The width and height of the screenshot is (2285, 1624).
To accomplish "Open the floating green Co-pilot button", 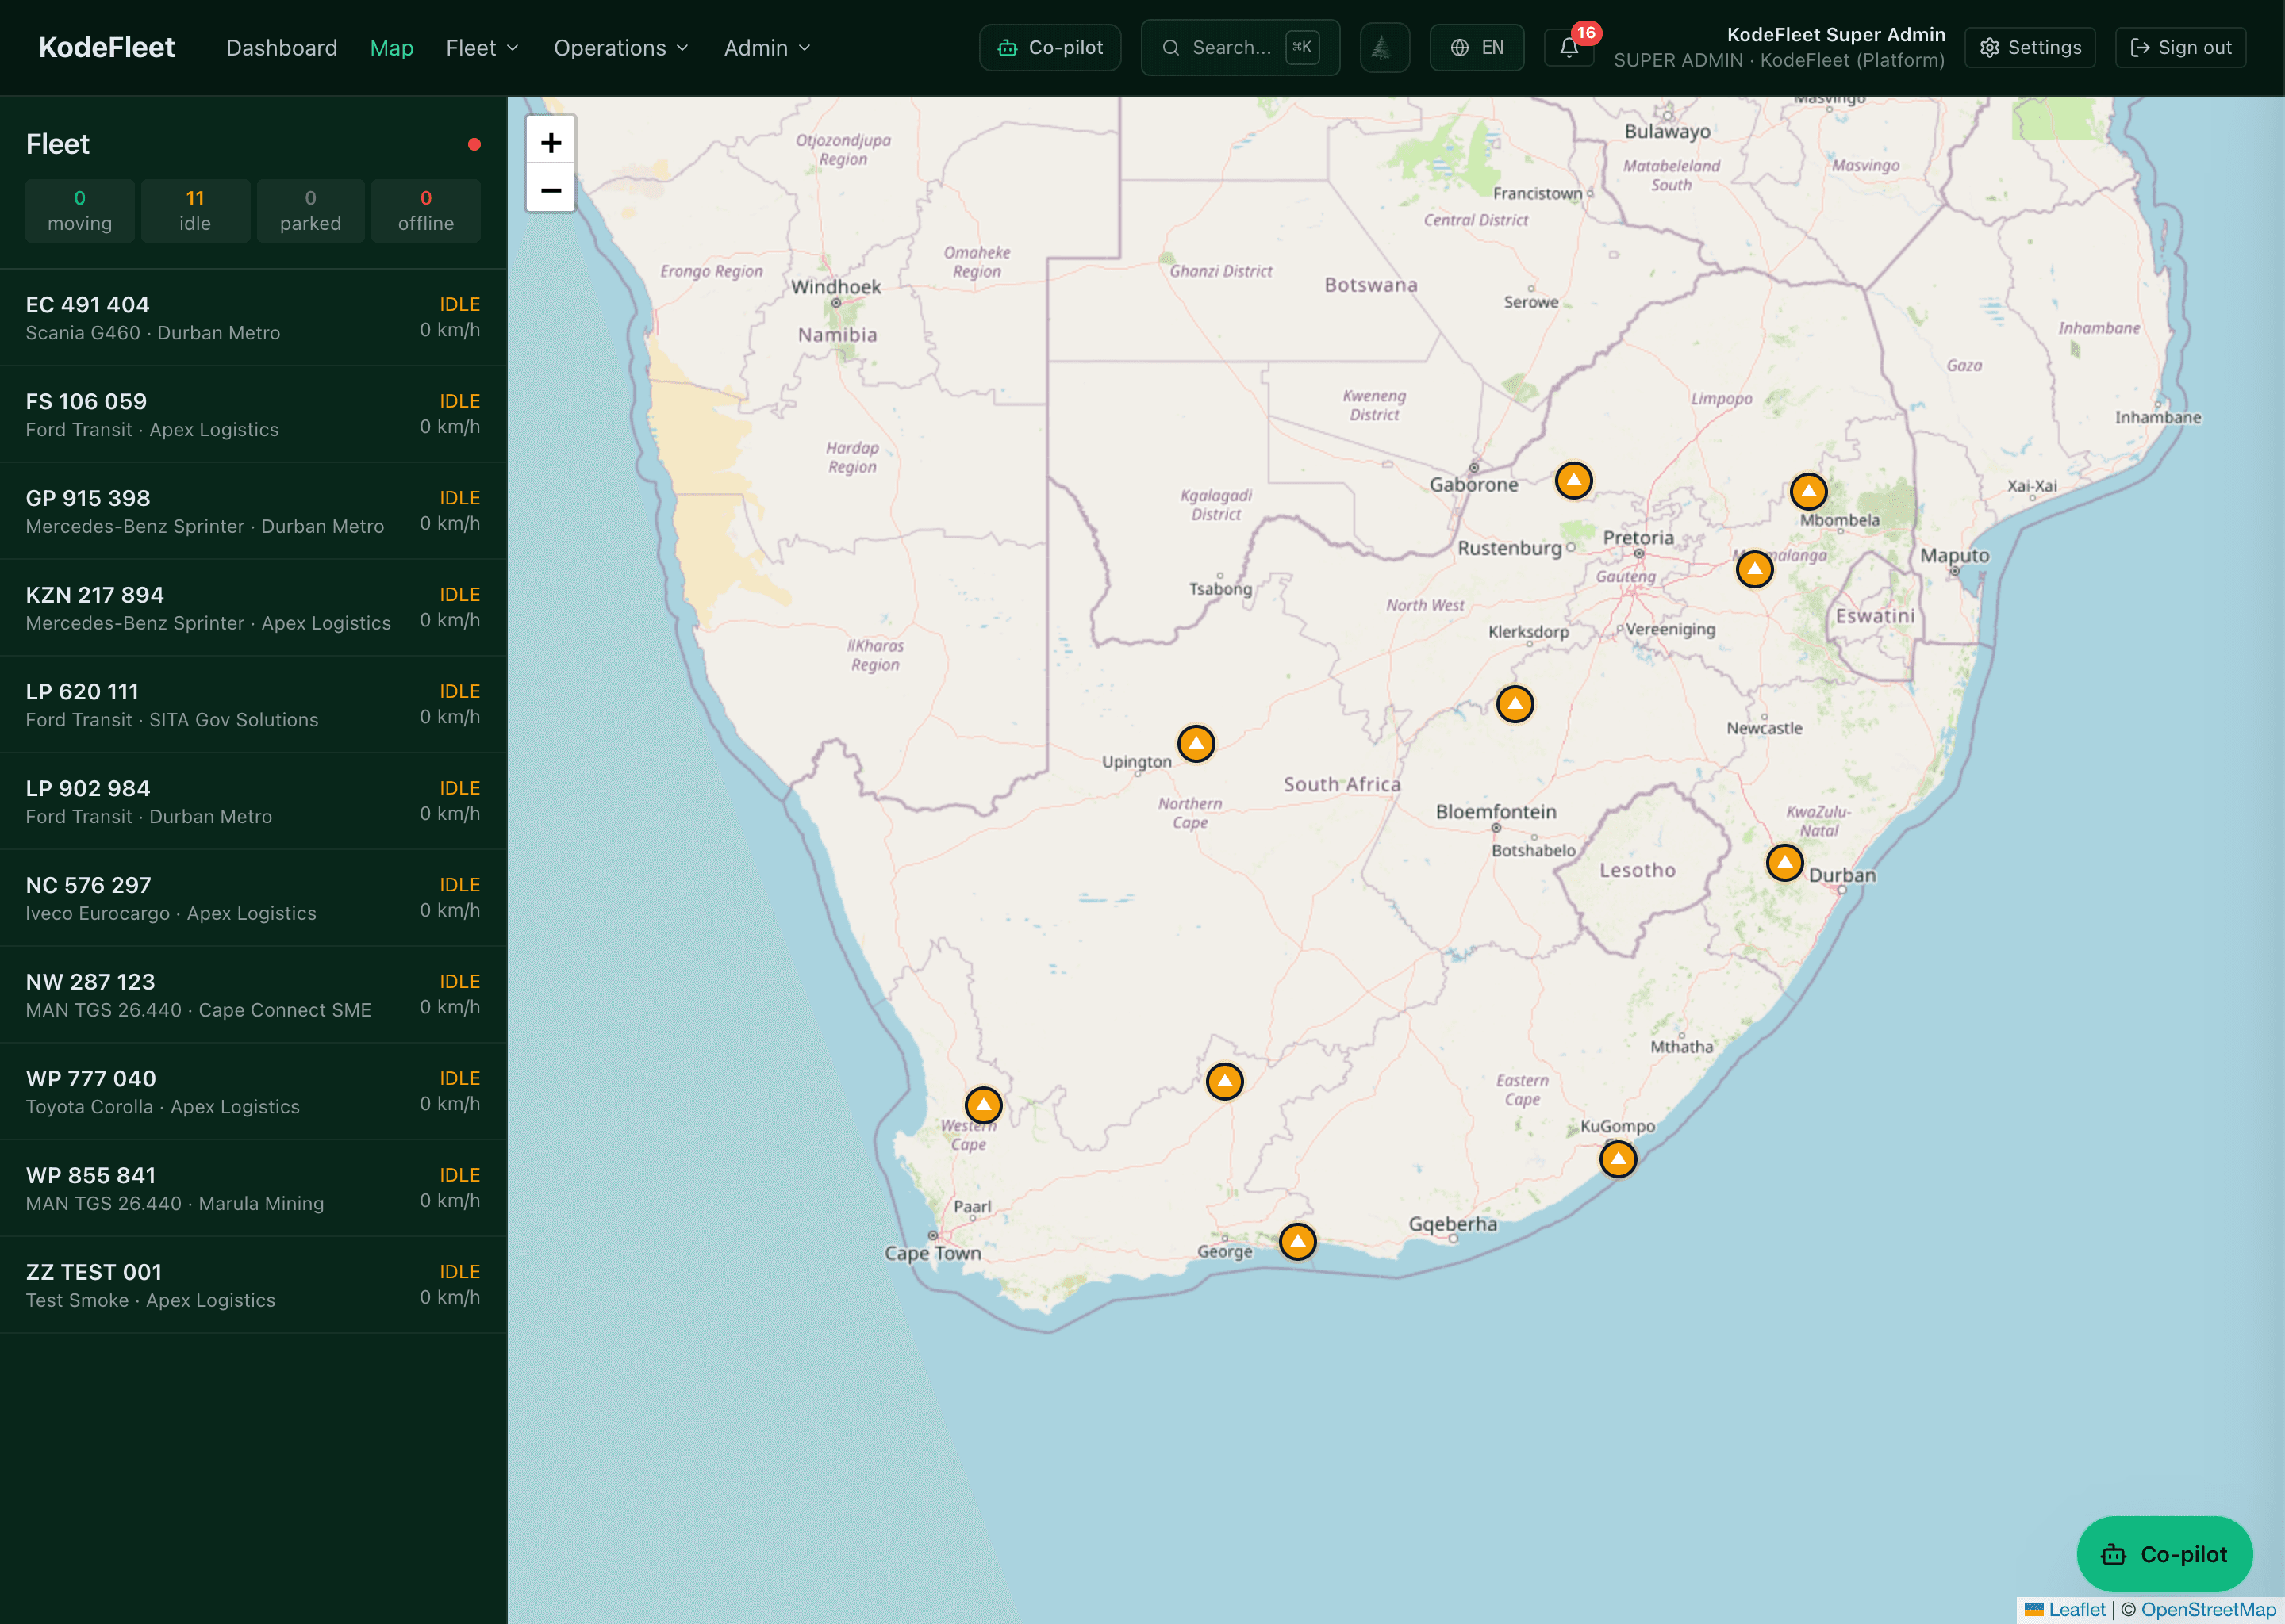I will 2164,1554.
